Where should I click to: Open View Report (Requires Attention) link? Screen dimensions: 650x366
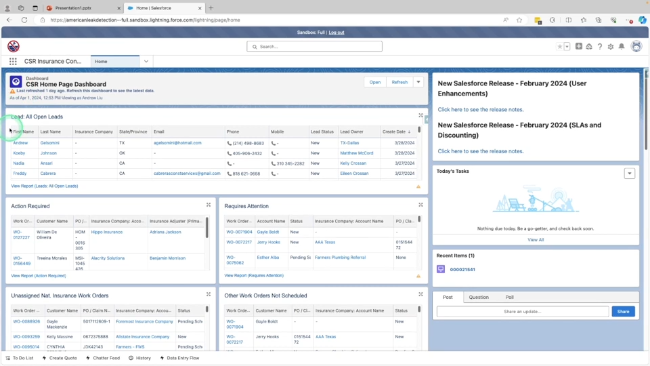pos(254,276)
